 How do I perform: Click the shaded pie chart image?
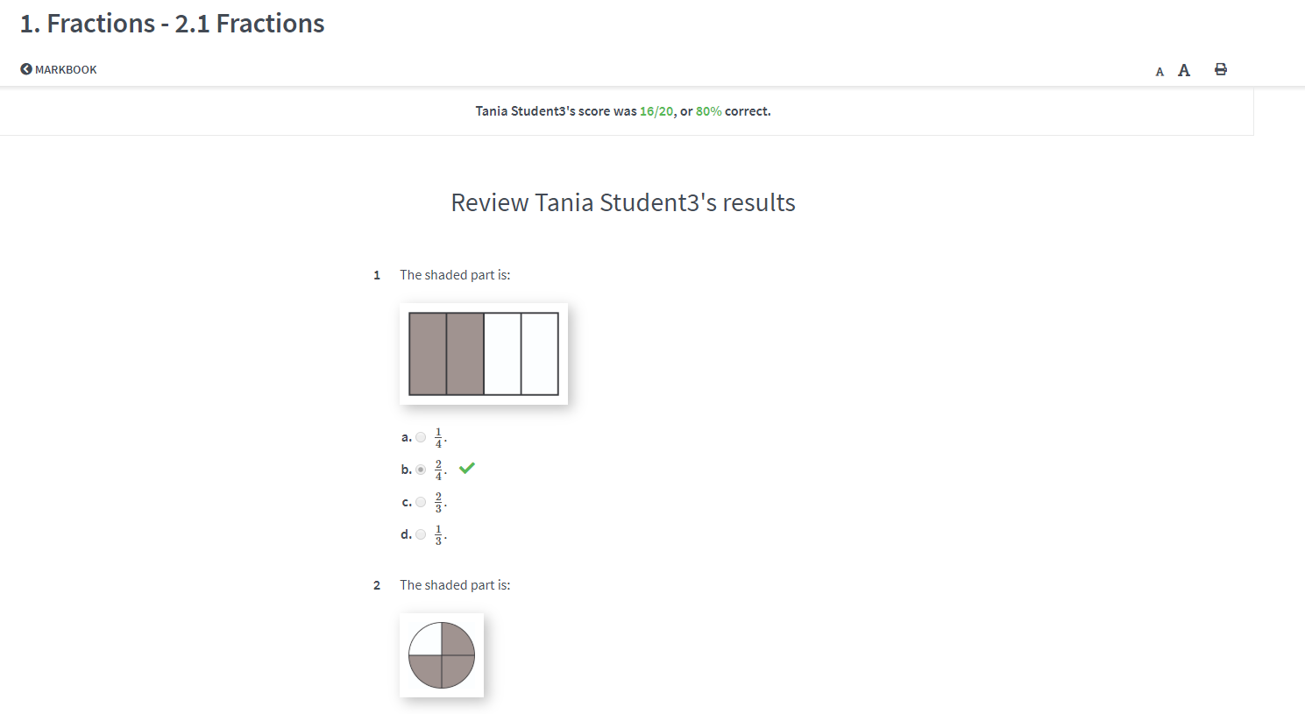pyautogui.click(x=441, y=654)
